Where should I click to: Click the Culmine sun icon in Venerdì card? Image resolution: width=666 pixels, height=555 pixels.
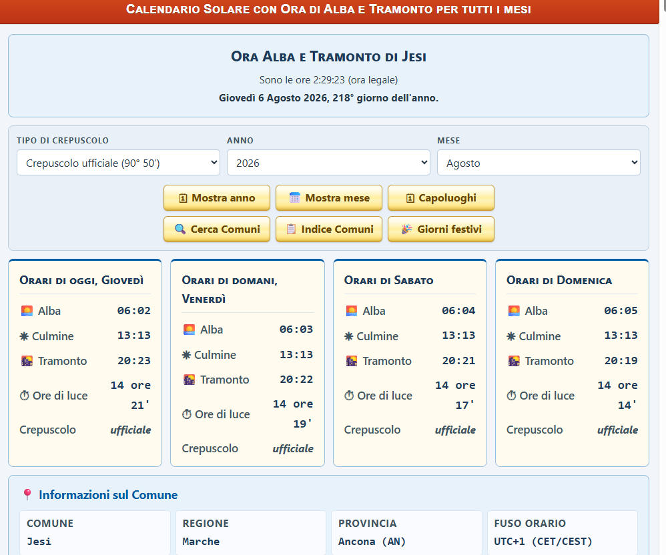186,355
